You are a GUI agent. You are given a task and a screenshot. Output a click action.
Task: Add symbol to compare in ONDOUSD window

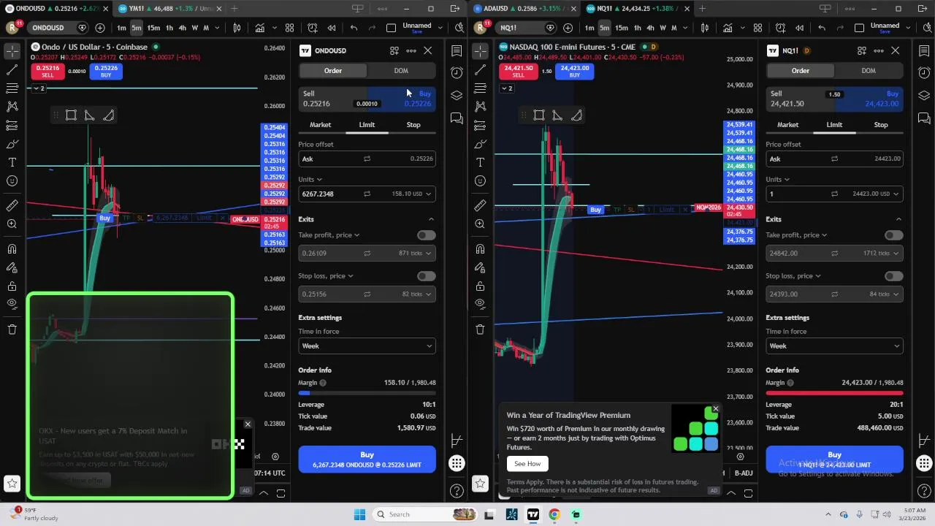click(x=99, y=28)
